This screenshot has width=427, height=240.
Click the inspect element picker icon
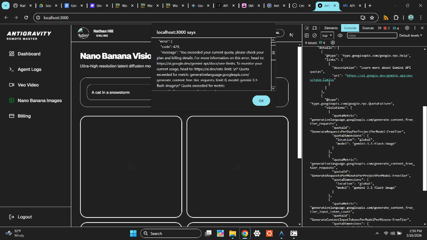coord(307,28)
